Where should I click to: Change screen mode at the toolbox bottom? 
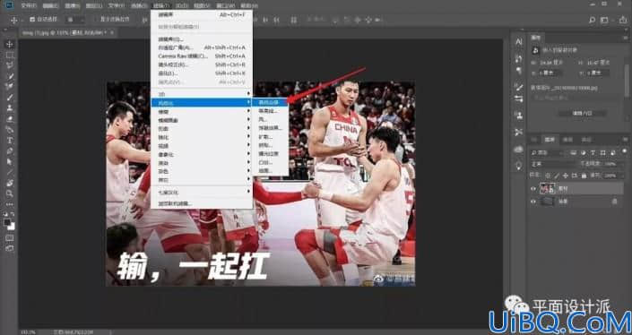click(9, 248)
